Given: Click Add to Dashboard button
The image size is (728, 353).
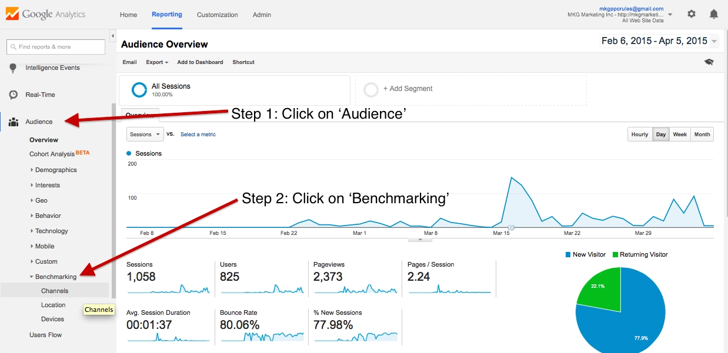Looking at the screenshot, I should 200,62.
